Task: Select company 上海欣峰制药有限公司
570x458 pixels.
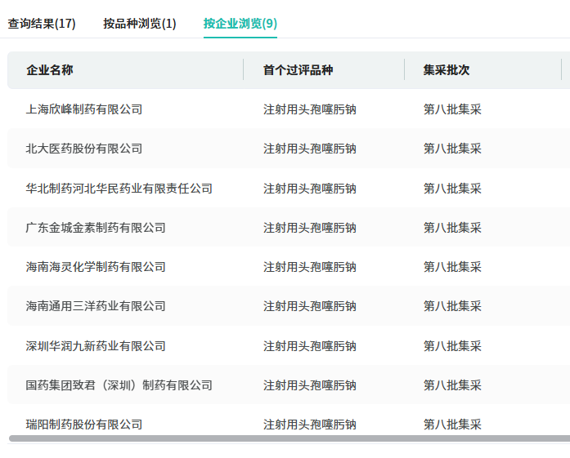Action: click(84, 109)
